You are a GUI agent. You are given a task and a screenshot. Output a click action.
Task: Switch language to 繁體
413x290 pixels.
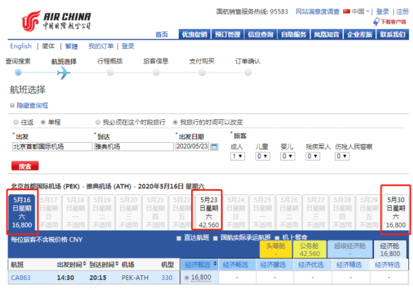72,46
